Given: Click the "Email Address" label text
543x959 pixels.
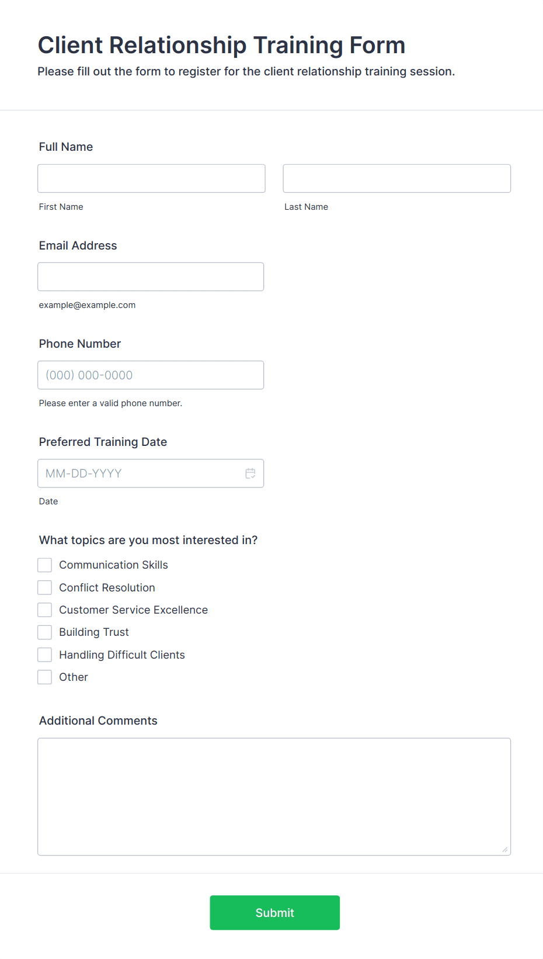Looking at the screenshot, I should [x=78, y=245].
